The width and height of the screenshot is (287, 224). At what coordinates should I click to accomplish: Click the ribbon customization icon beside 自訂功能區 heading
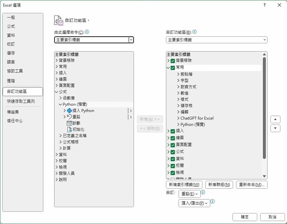point(58,20)
